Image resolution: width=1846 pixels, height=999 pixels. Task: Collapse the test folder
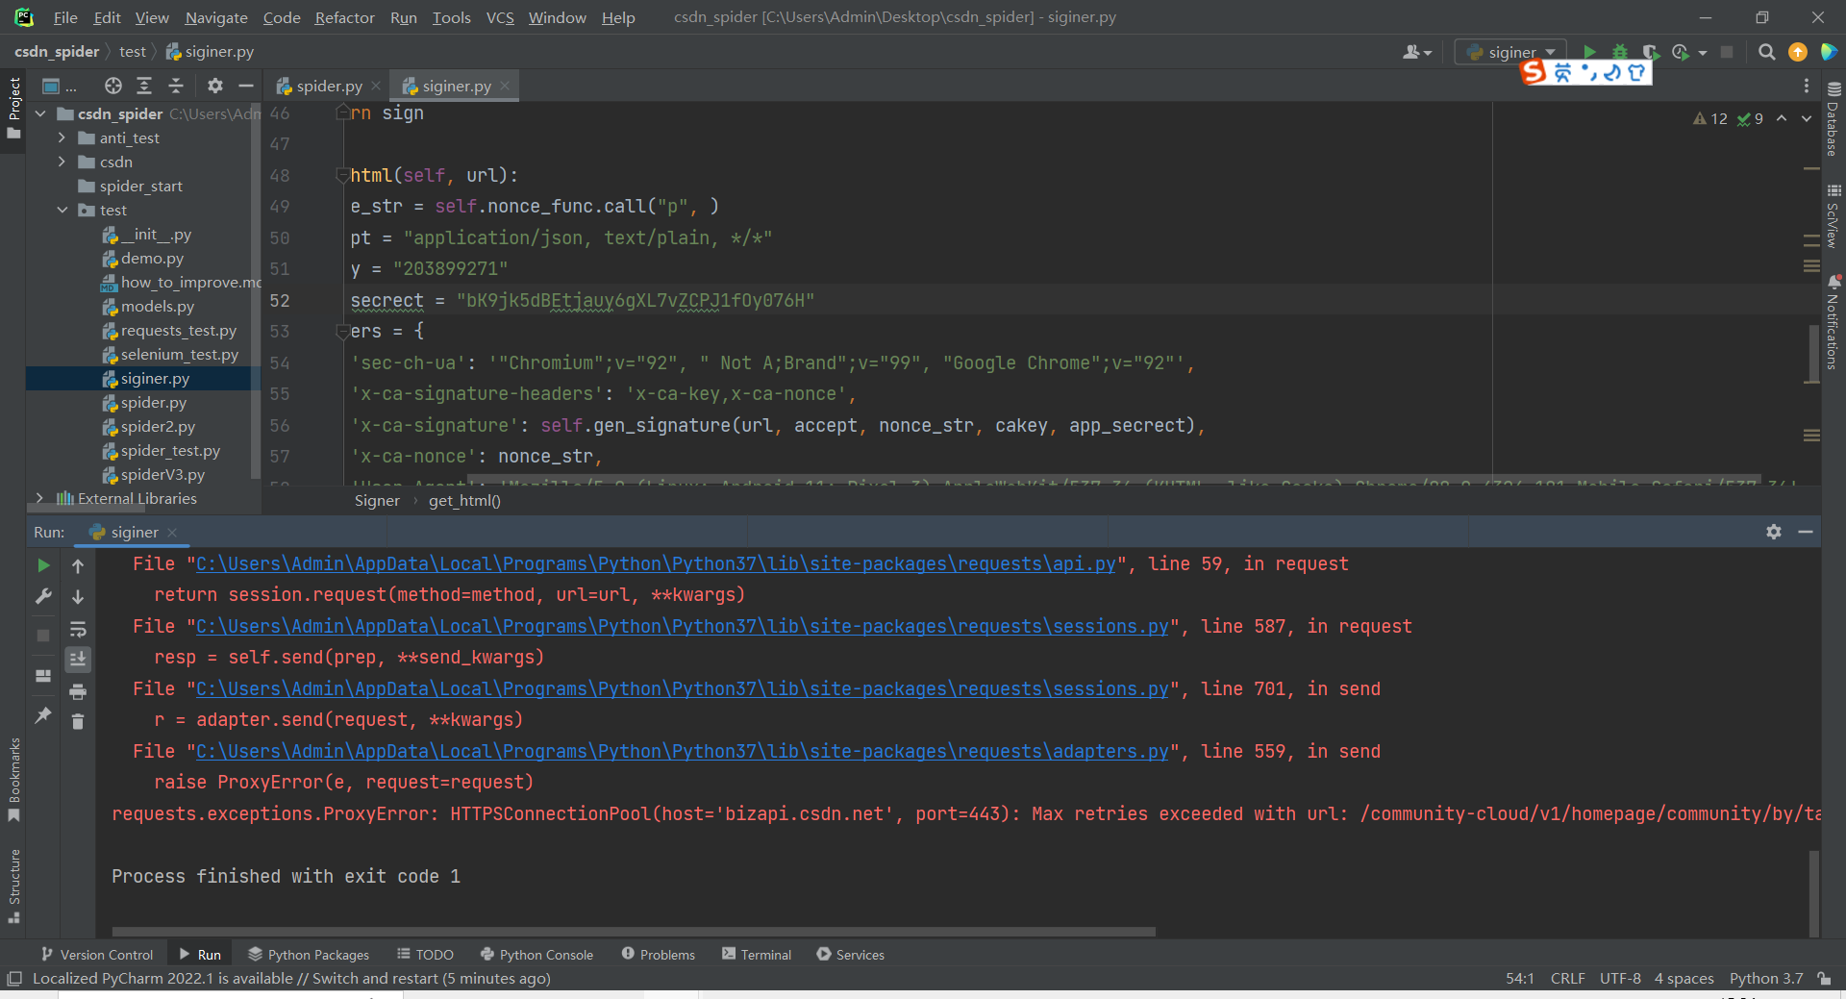click(62, 210)
